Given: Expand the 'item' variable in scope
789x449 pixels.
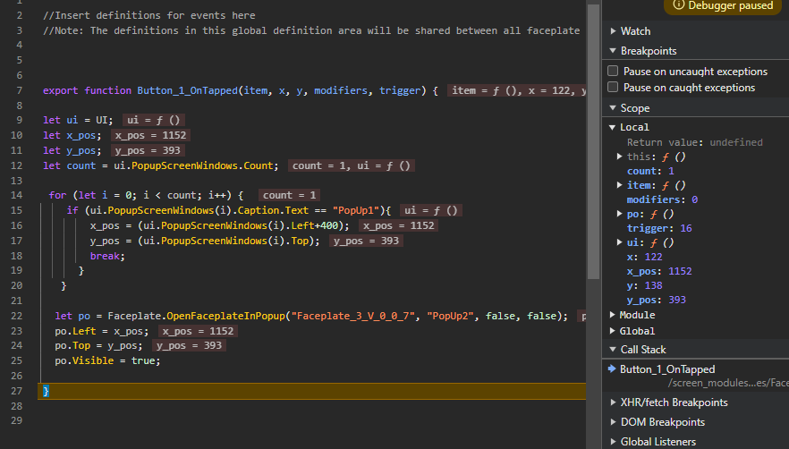Looking at the screenshot, I should pyautogui.click(x=621, y=185).
